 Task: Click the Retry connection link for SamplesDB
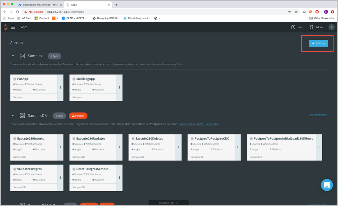click(x=318, y=115)
